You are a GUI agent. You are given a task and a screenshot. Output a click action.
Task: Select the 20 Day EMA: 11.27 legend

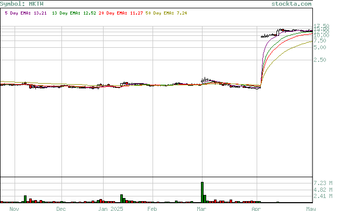tap(121, 13)
